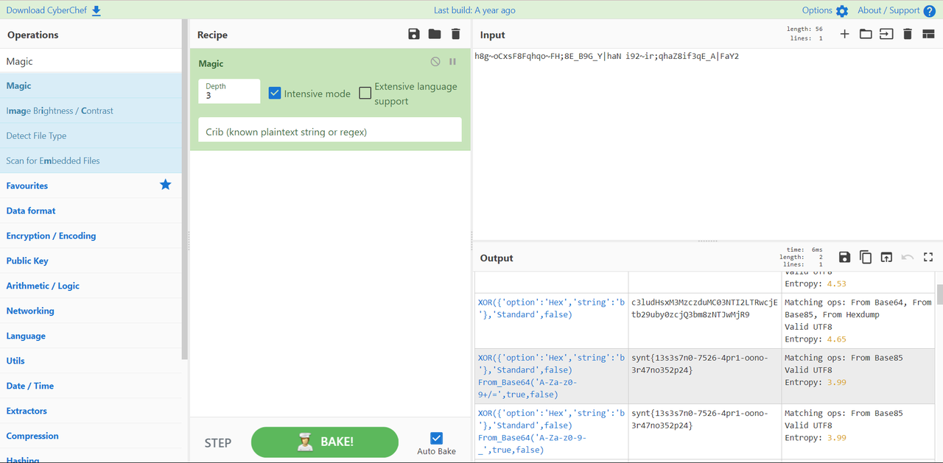943x463 pixels.
Task: Disable the Magic operation in the recipe
Action: (435, 62)
